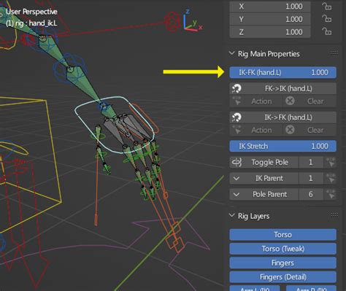Image resolution: width=346 pixels, height=291 pixels.
Task: Select the red pole target wireframe sphere
Action: tap(172, 21)
